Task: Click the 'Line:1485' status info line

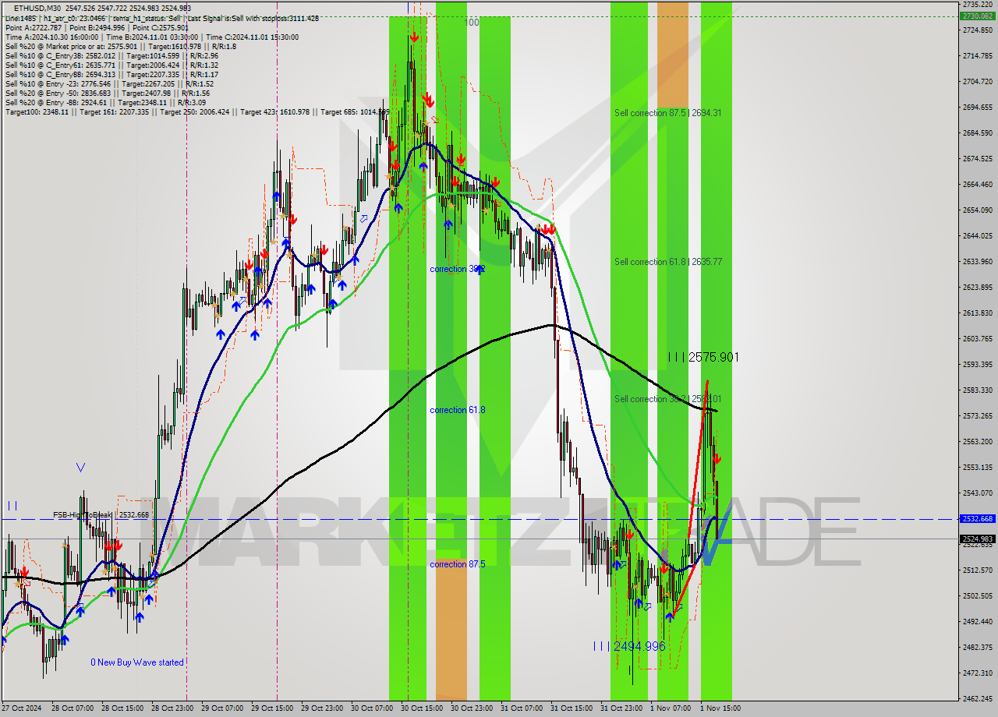Action: [x=161, y=18]
